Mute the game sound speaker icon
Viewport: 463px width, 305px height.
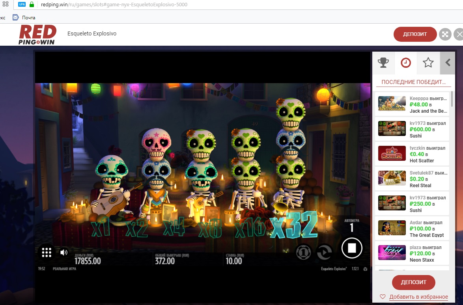64,252
